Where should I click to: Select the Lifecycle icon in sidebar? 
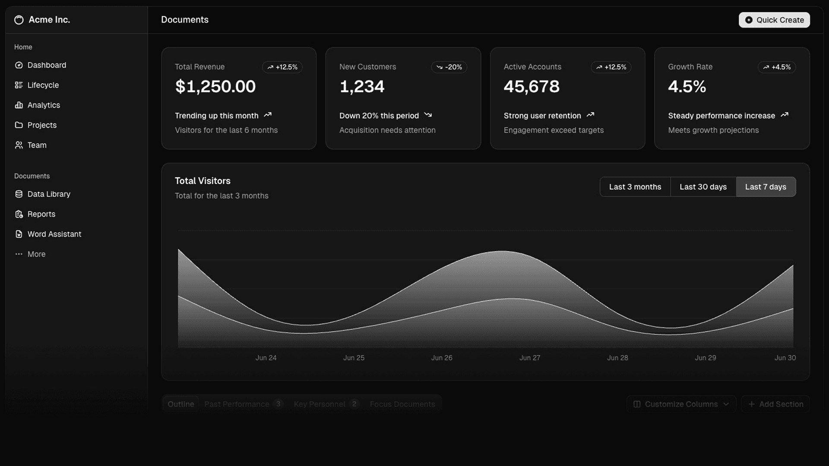point(19,85)
